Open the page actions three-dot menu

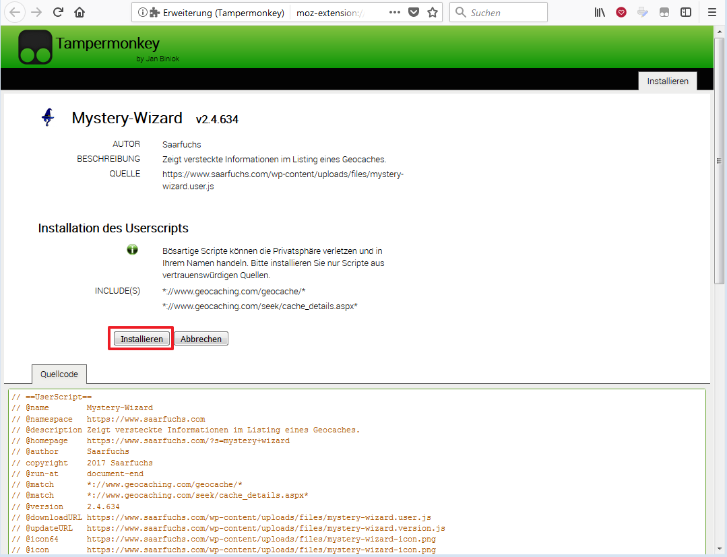[x=395, y=13]
